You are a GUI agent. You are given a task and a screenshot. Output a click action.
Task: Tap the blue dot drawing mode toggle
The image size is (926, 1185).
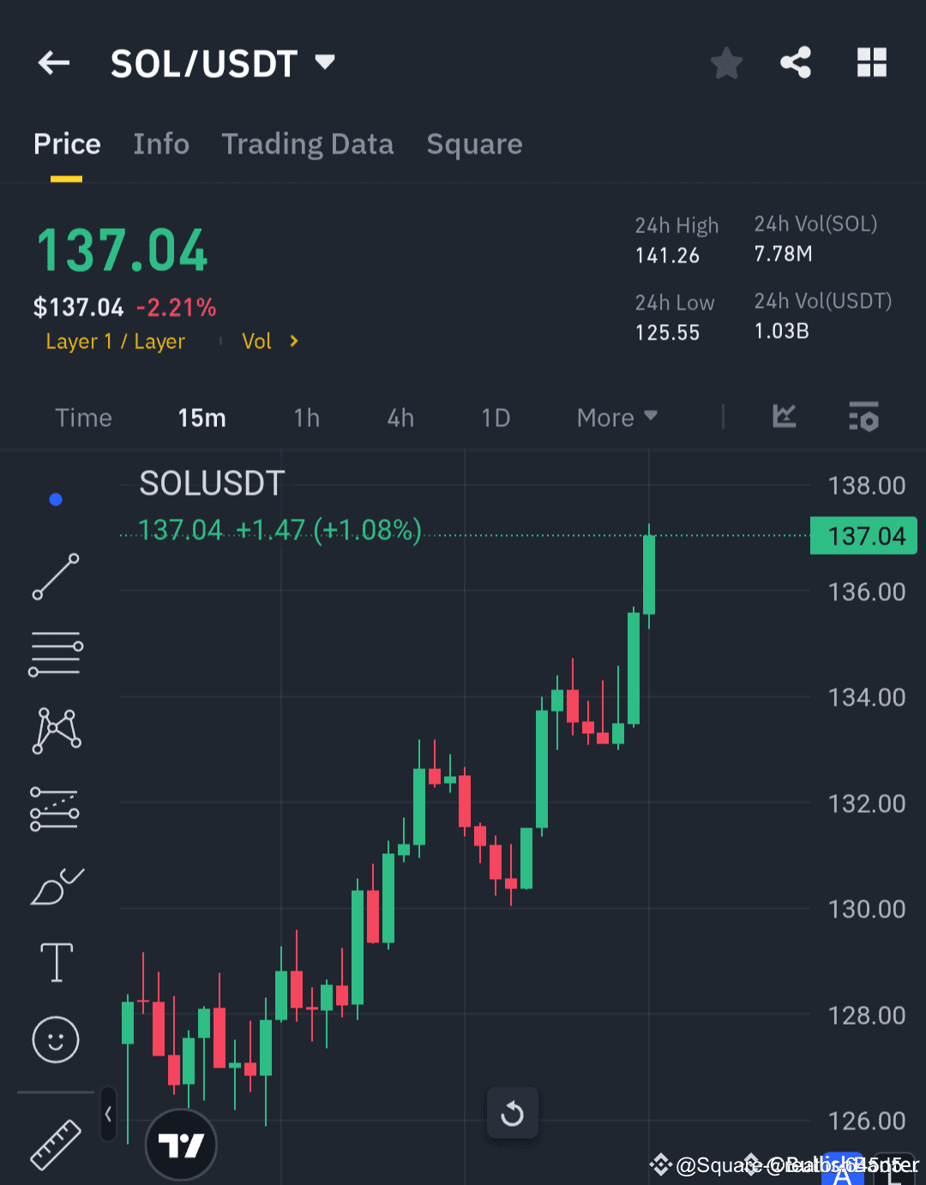click(x=55, y=498)
